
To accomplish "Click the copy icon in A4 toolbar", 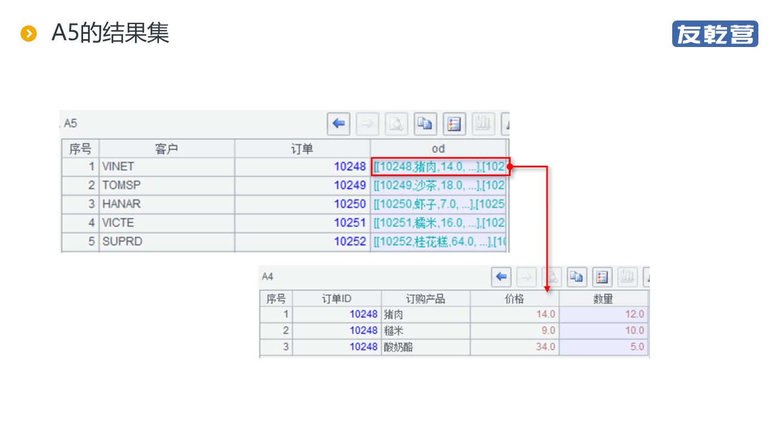I will 577,277.
